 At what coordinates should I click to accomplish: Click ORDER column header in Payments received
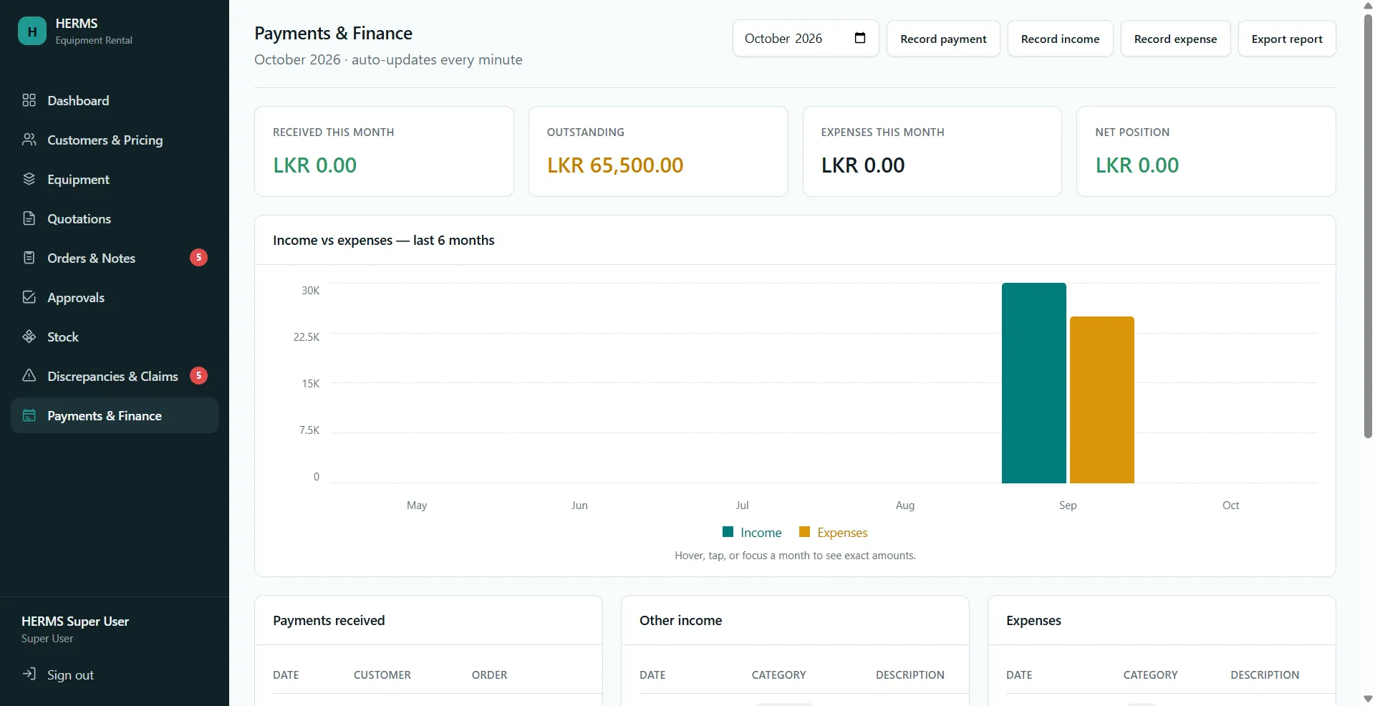click(x=489, y=674)
